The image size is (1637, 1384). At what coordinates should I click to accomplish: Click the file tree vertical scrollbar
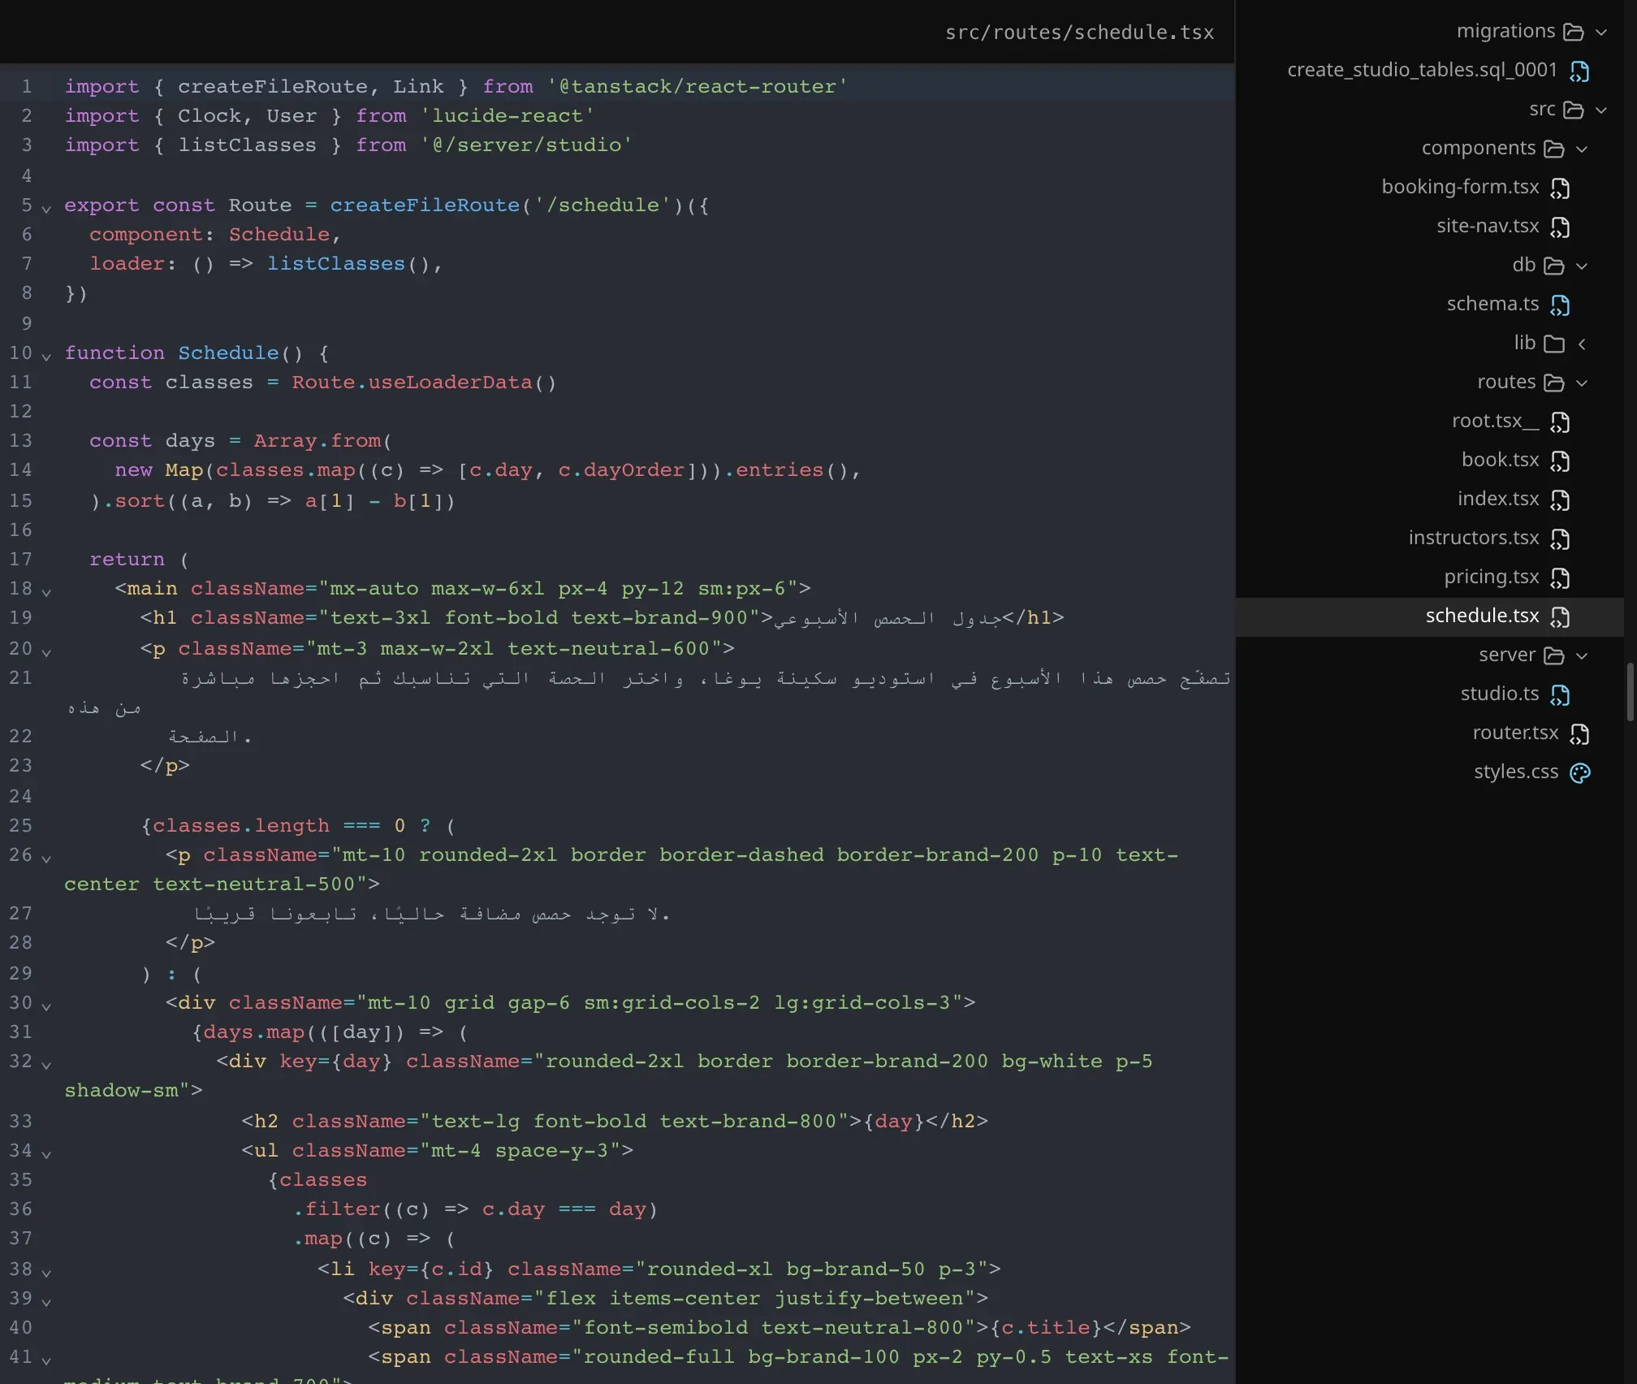click(1630, 692)
